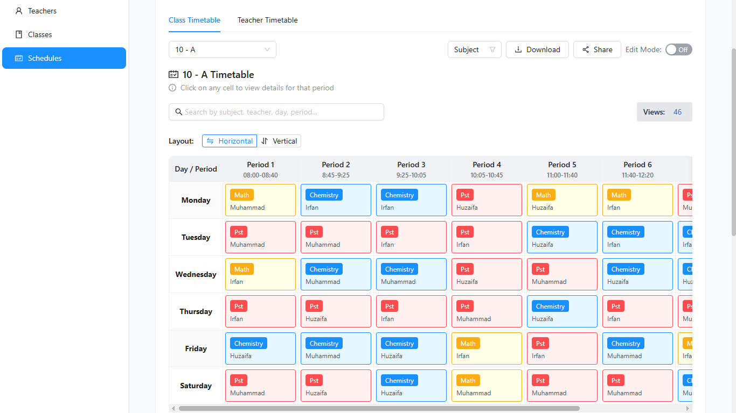Open the Classes section in the sidebar
This screenshot has height=413, width=736.
38,34
